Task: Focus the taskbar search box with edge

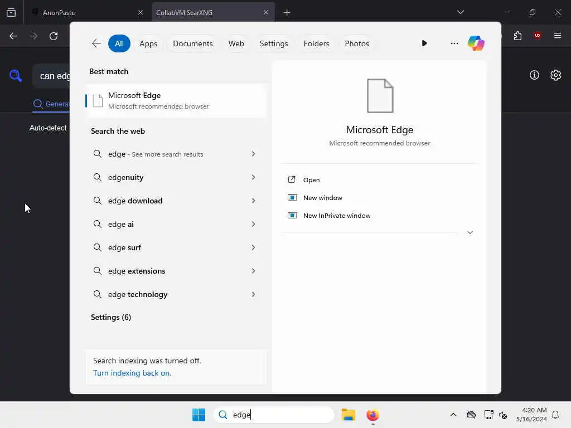Action: click(x=273, y=415)
